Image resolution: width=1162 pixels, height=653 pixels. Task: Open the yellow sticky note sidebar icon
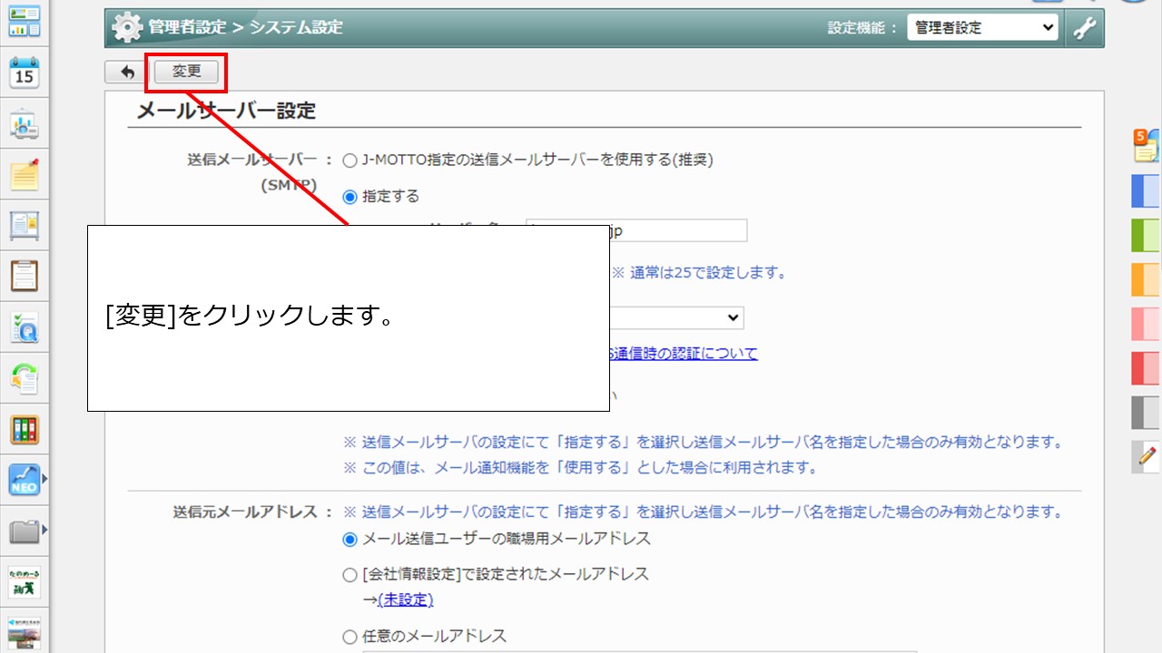coord(25,174)
